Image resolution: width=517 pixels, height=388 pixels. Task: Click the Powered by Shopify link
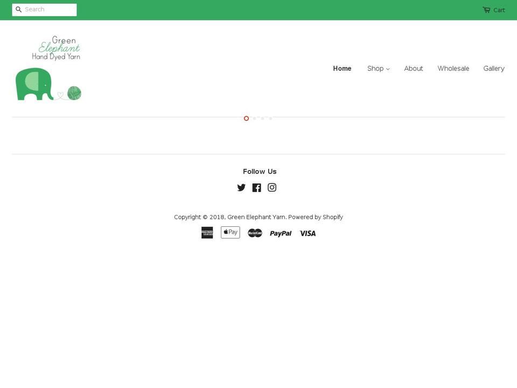click(316, 217)
